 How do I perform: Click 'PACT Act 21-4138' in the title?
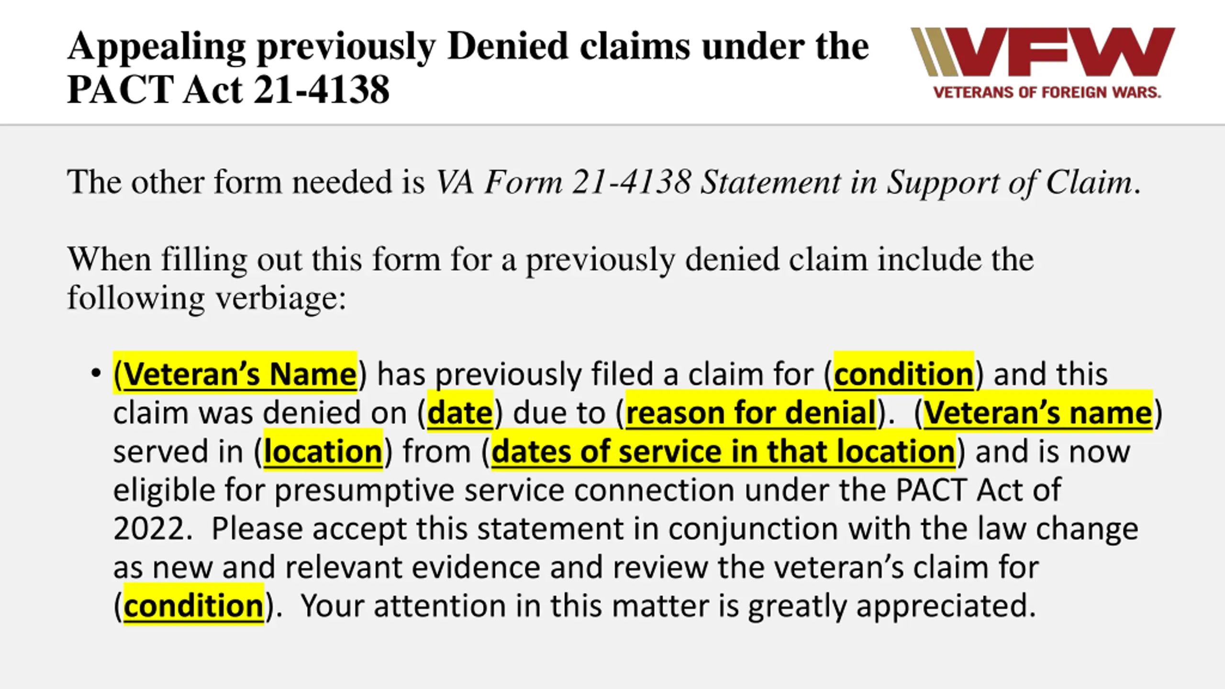[228, 89]
